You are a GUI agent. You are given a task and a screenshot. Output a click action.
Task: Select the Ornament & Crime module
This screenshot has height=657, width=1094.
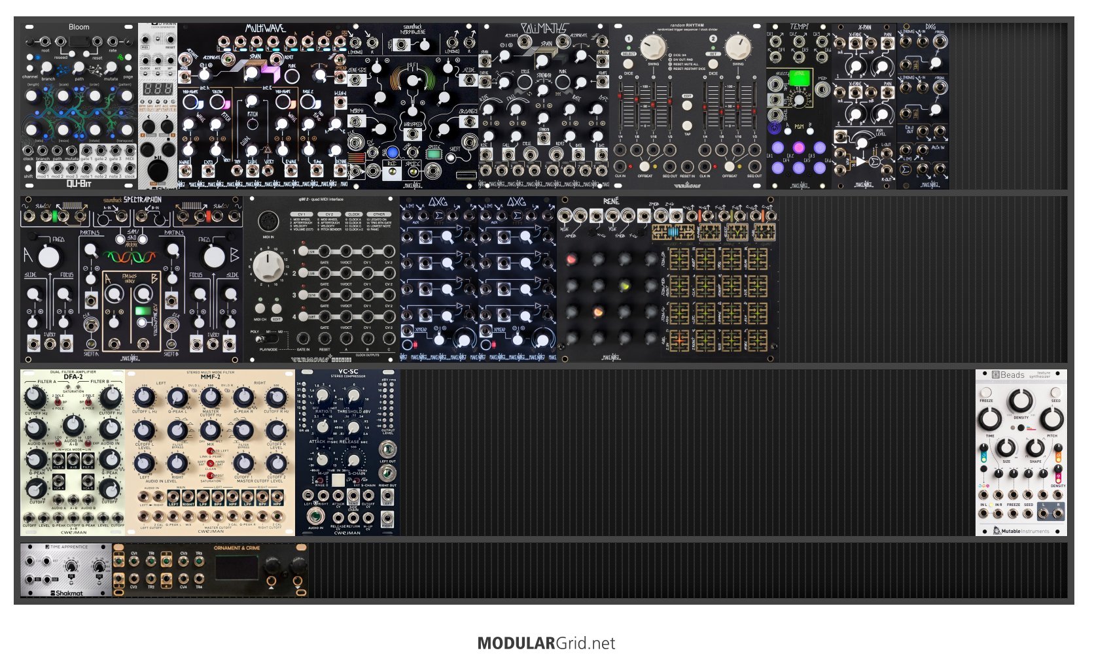[x=210, y=570]
